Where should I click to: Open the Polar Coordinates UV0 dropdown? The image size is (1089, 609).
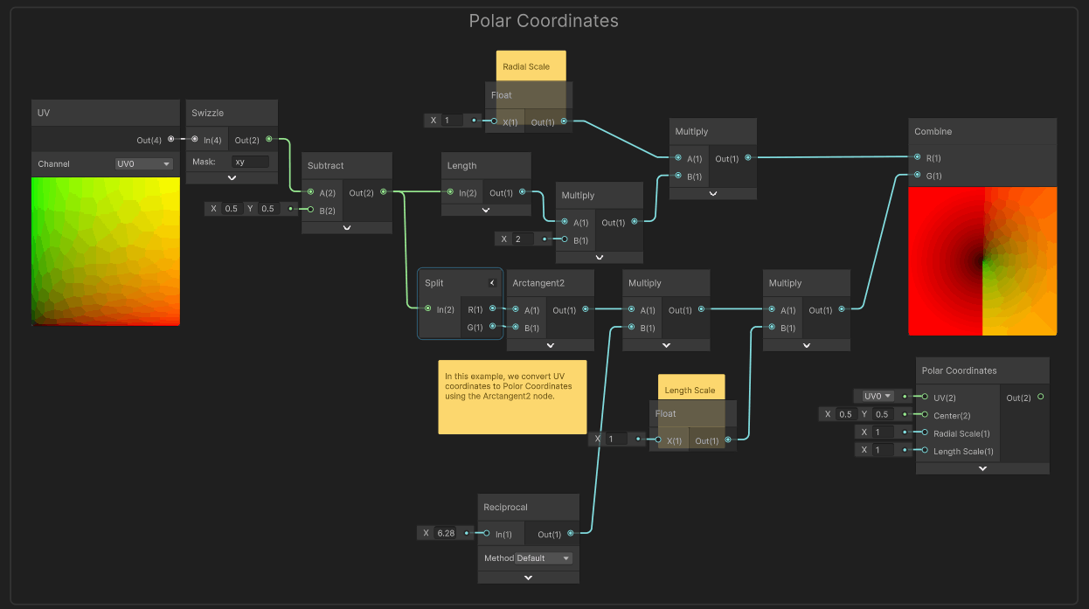(877, 397)
